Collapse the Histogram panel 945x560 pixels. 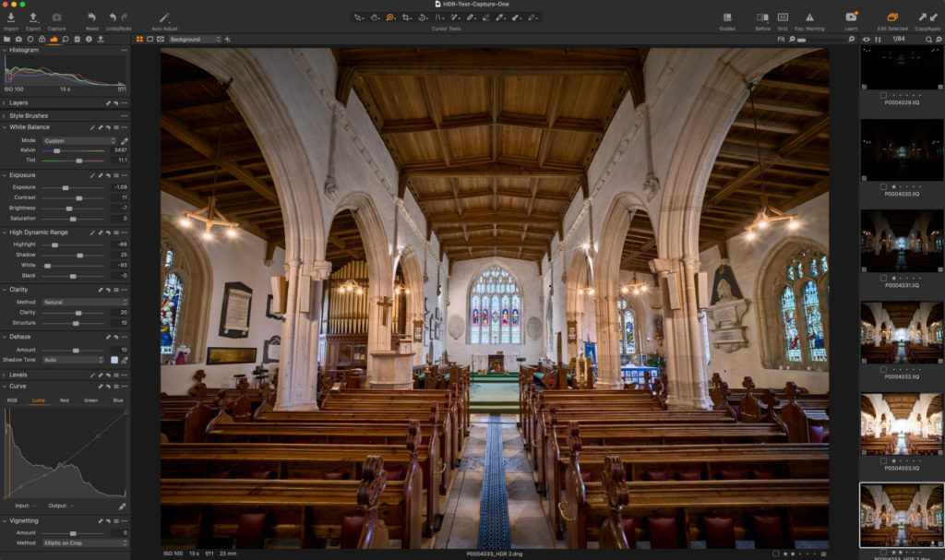5,50
